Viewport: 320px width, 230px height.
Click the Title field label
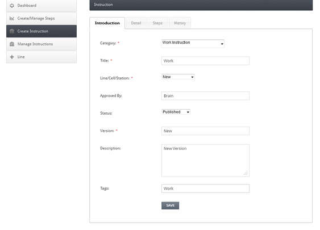tap(104, 61)
